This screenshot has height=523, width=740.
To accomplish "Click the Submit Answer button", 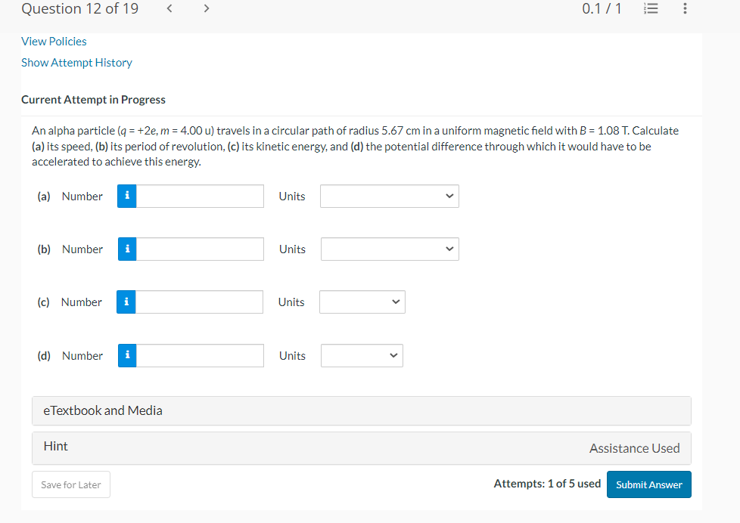I will pyautogui.click(x=649, y=484).
